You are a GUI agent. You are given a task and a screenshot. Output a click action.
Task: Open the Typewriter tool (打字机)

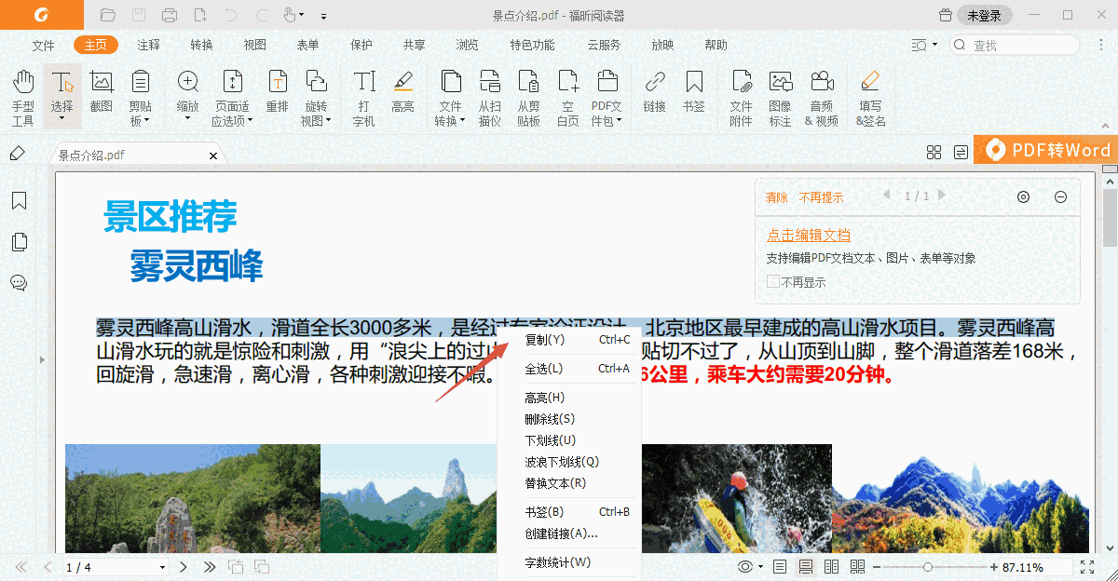(x=362, y=97)
